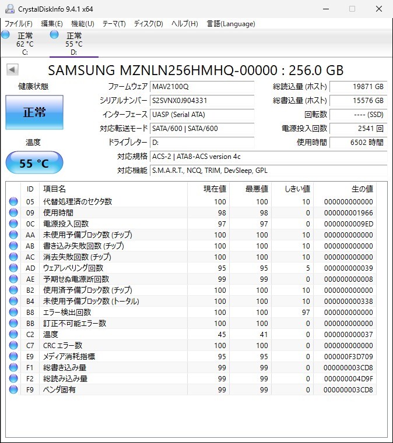This screenshot has height=443, width=393.
Task: Select the CRC エラー数 row name
Action: [x=62, y=345]
